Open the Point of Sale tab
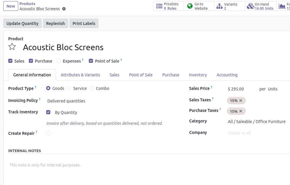Viewport: 290px width, 185px height. [x=141, y=75]
